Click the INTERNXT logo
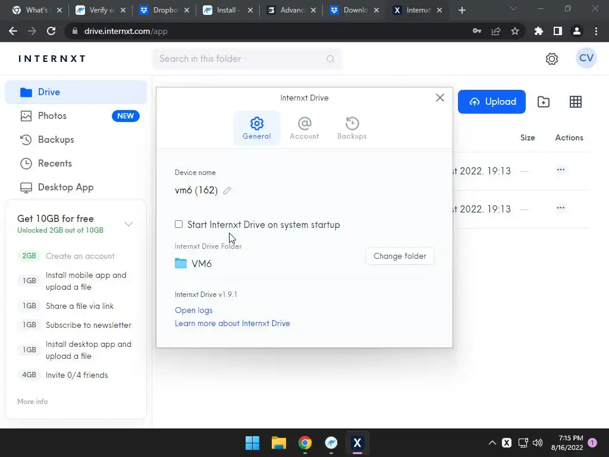The width and height of the screenshot is (609, 457). coord(52,59)
